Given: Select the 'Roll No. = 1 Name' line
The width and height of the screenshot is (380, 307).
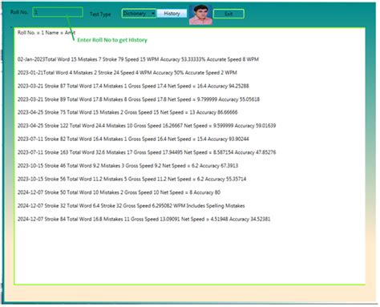Looking at the screenshot, I should [46, 33].
